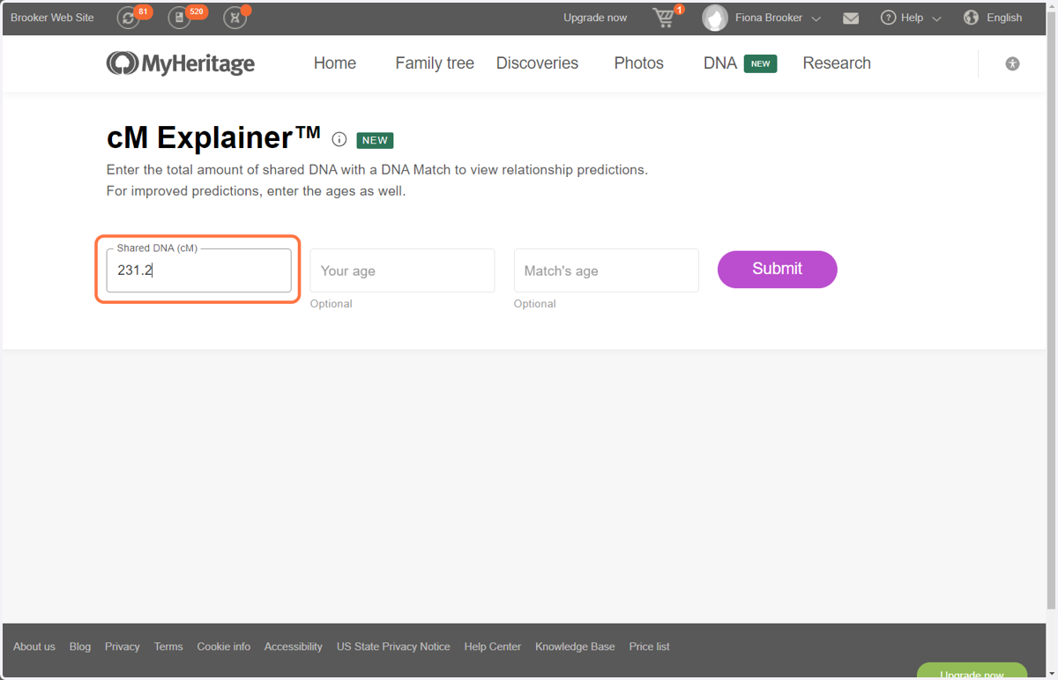Click the info icon beside cM Explainer

pos(339,139)
